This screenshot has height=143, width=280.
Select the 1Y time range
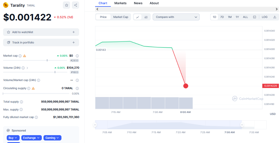click(x=237, y=17)
